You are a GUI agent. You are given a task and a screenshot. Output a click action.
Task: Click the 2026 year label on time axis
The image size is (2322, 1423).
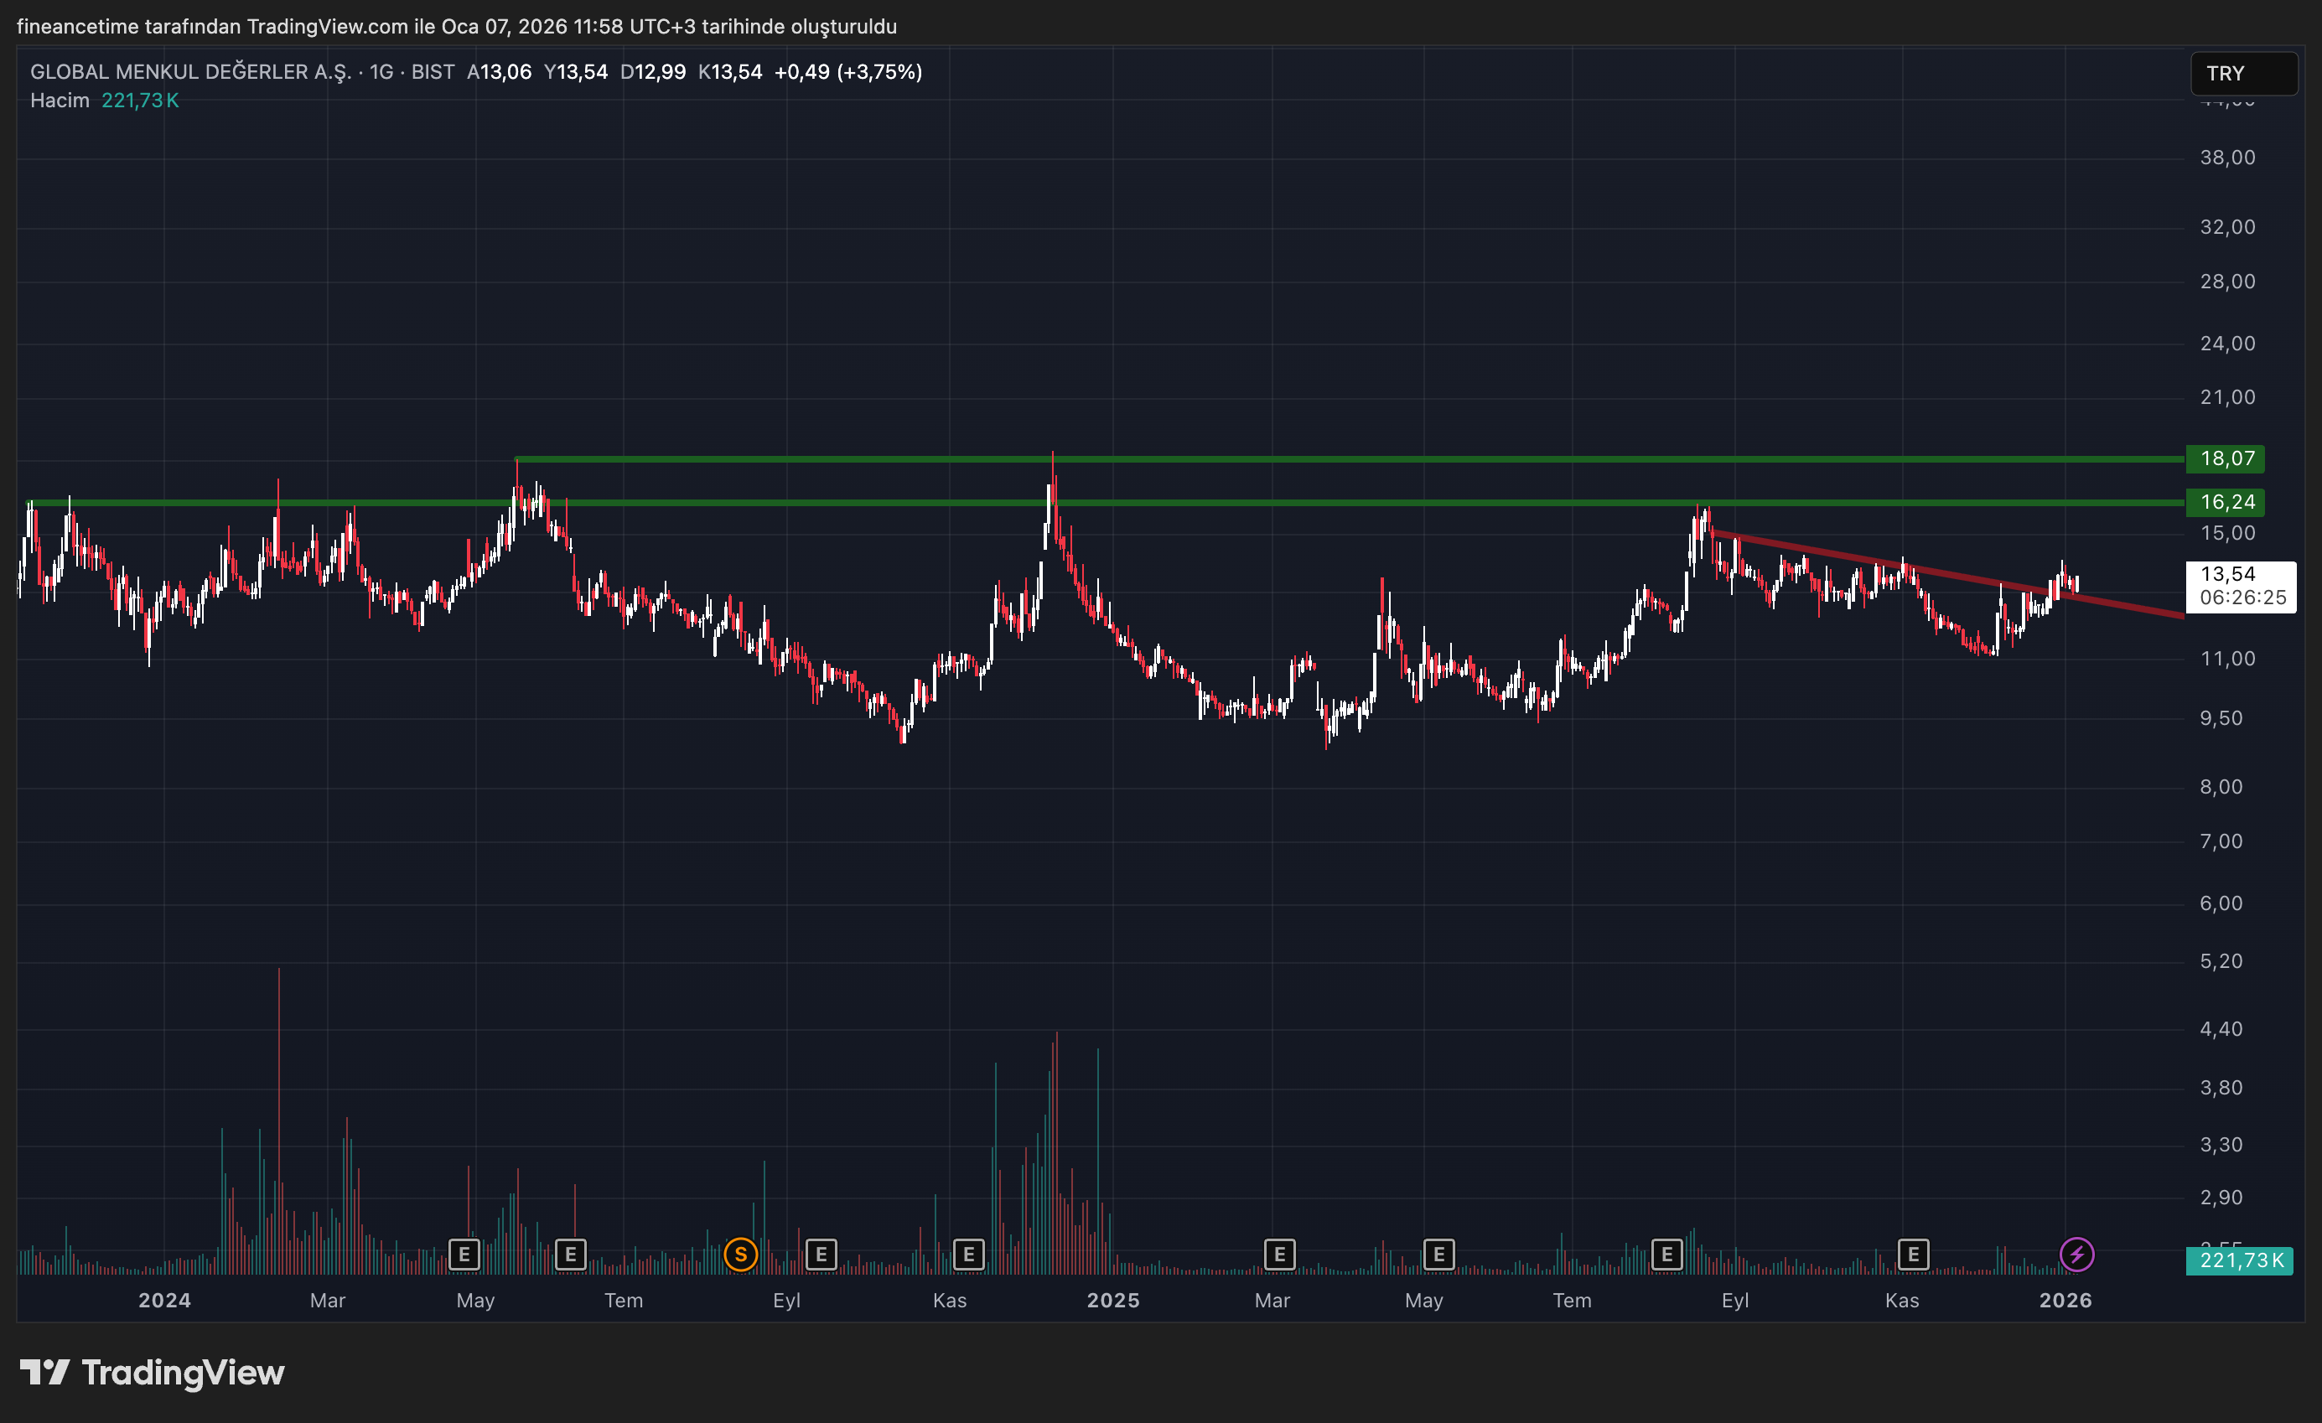coord(2065,1301)
